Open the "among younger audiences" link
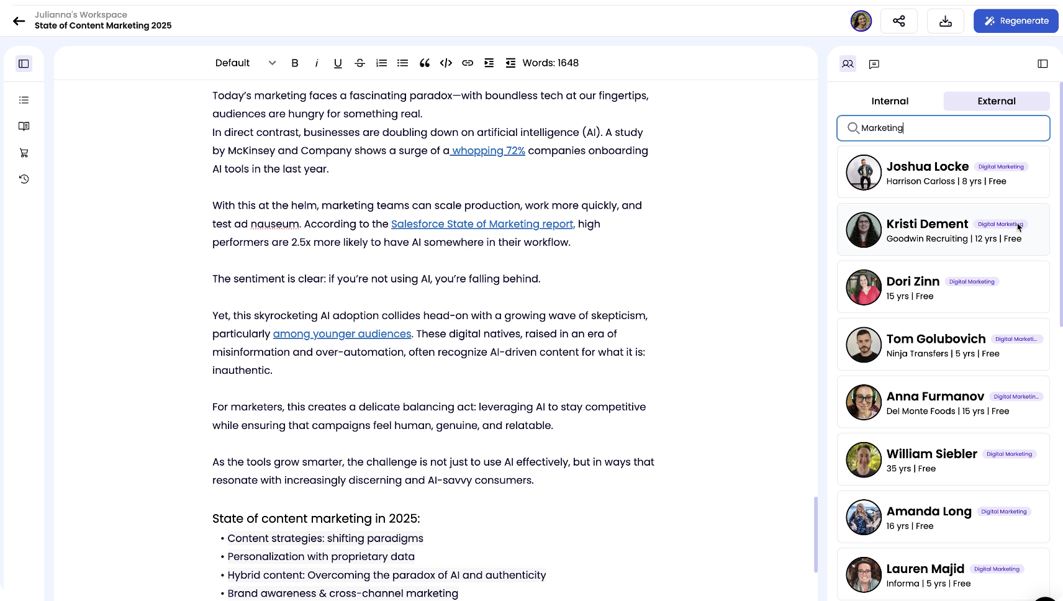The image size is (1063, 601). click(342, 334)
